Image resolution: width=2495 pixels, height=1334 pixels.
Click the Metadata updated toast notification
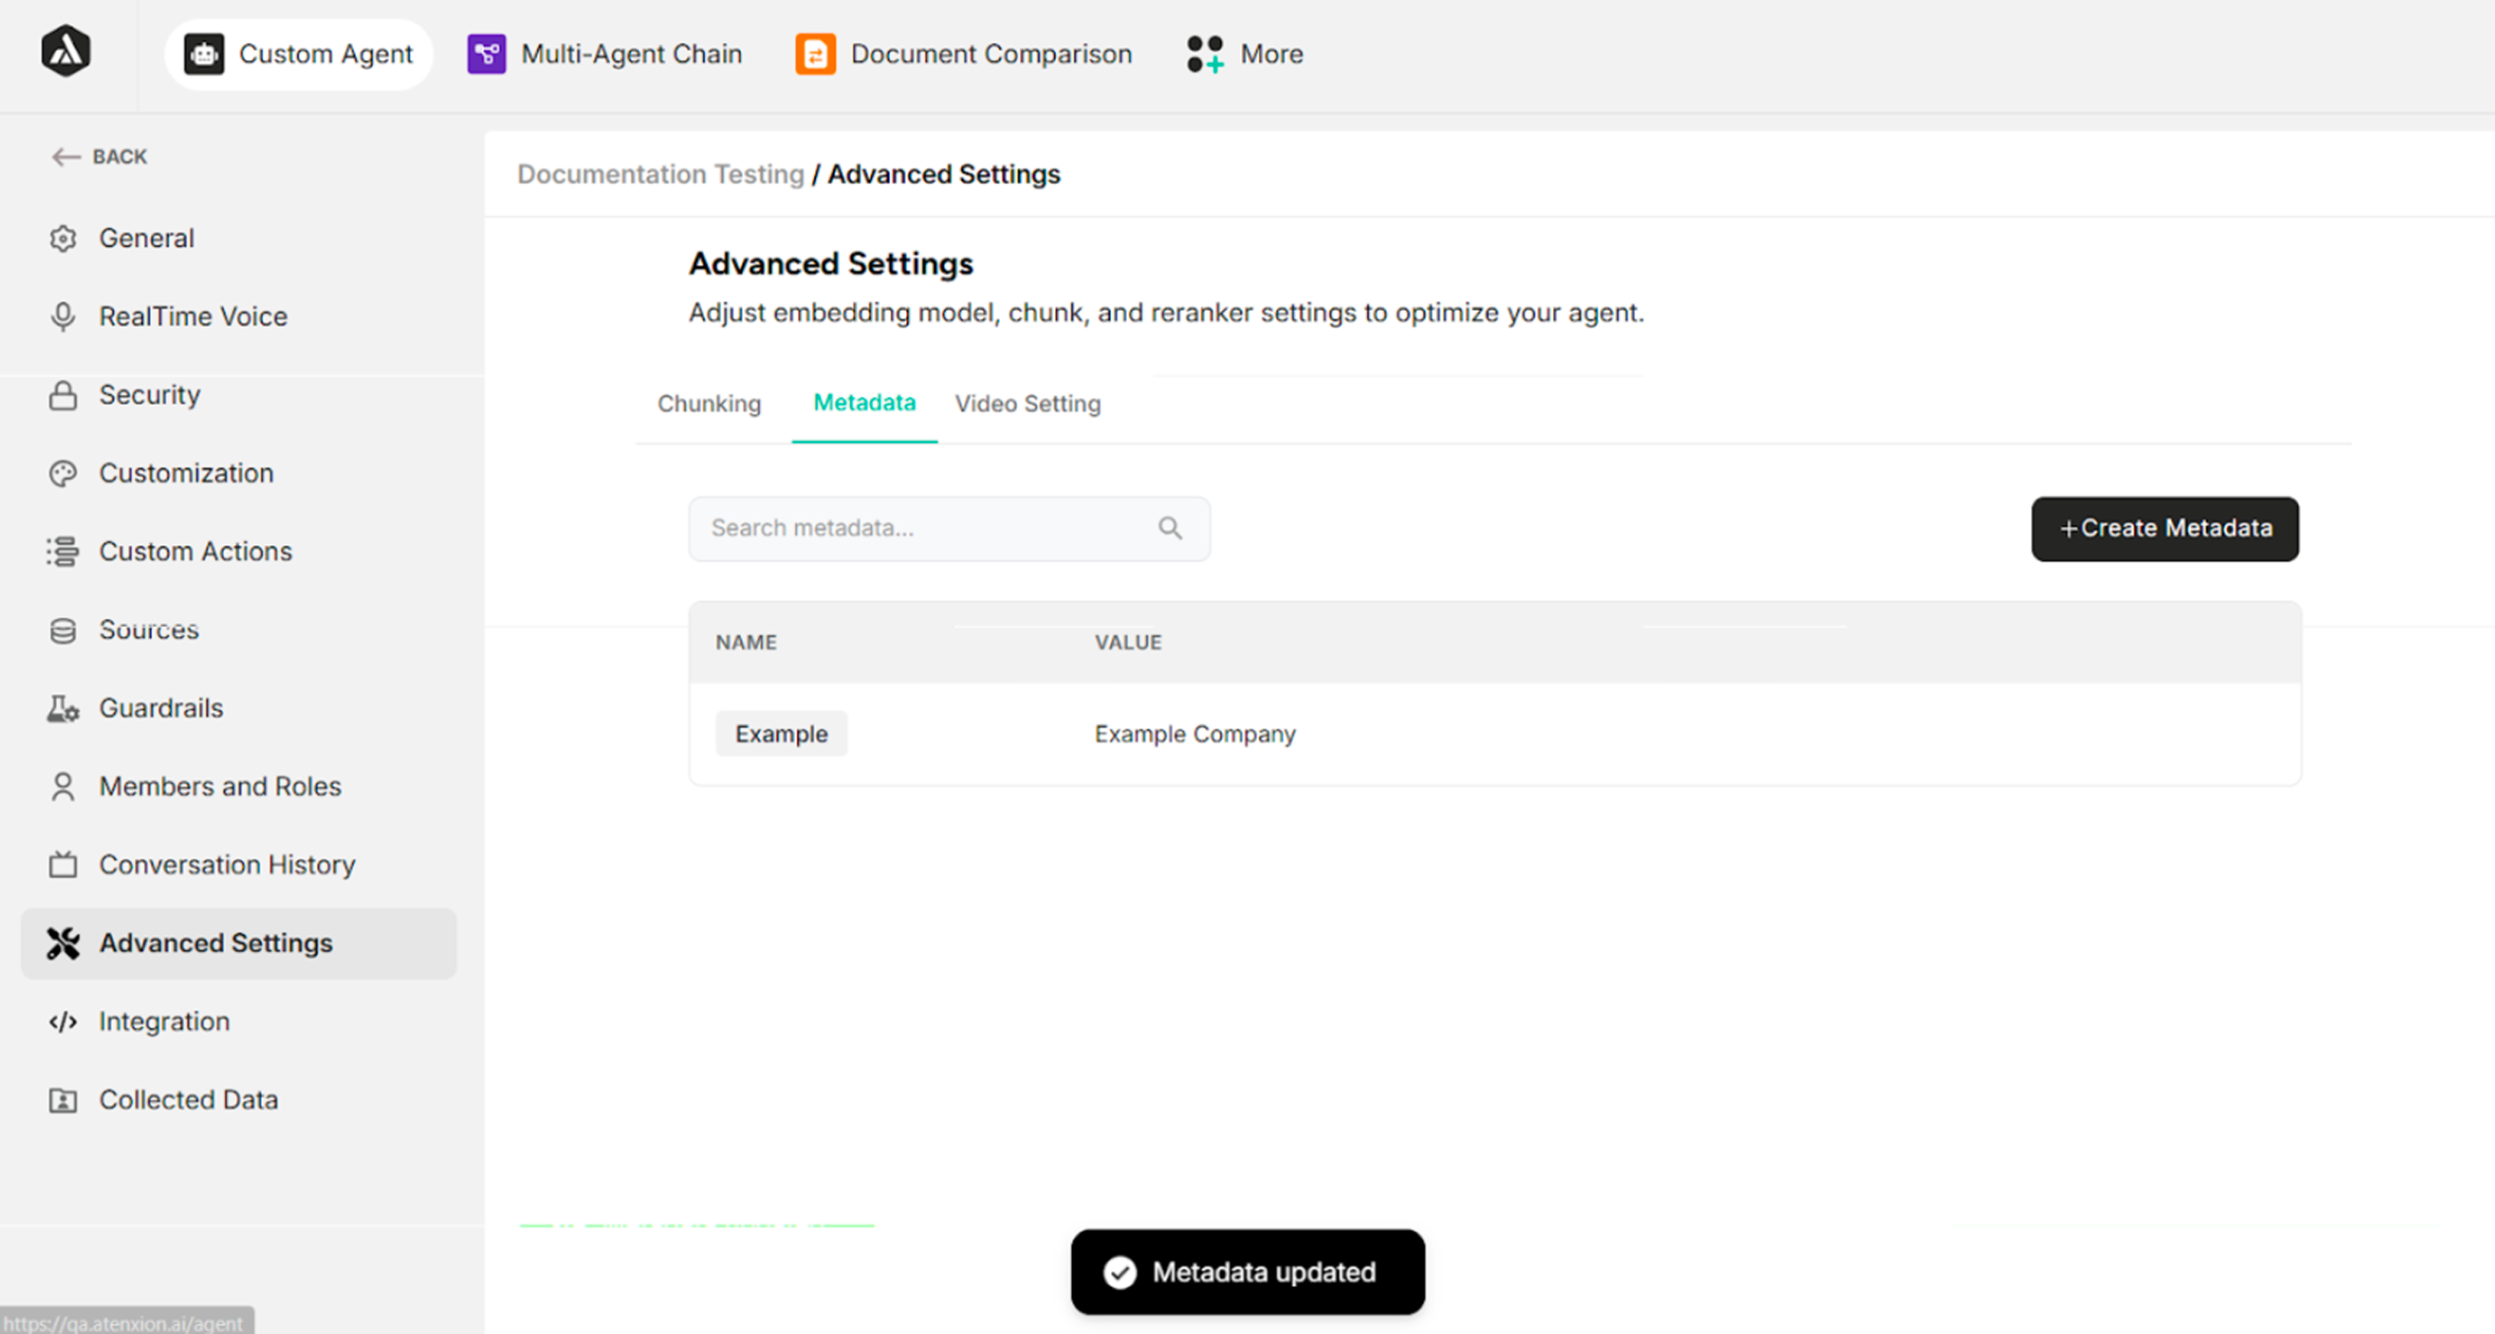pyautogui.click(x=1247, y=1272)
